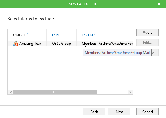Go Back to the previous step
Screen dimensions: 166x118
click(94, 112)
